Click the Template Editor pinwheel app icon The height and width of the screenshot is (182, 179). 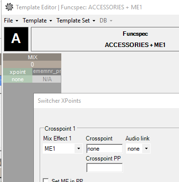[x=9, y=7]
